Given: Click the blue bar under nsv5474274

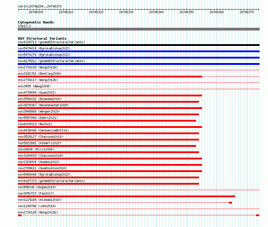Looking at the screenshot, I should pos(139,58).
